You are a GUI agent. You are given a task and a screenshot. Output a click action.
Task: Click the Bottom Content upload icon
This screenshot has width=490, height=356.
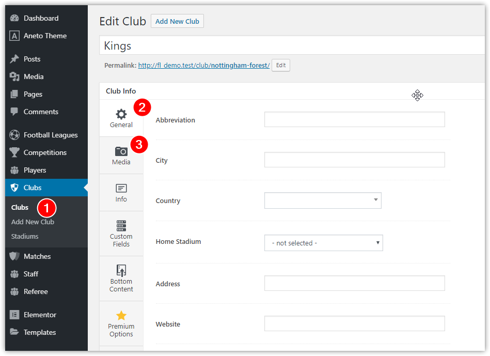(x=121, y=271)
